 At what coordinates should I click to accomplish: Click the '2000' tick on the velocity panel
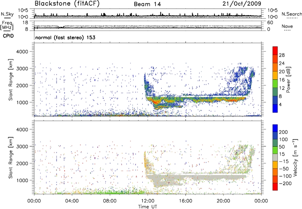(x=22, y=163)
